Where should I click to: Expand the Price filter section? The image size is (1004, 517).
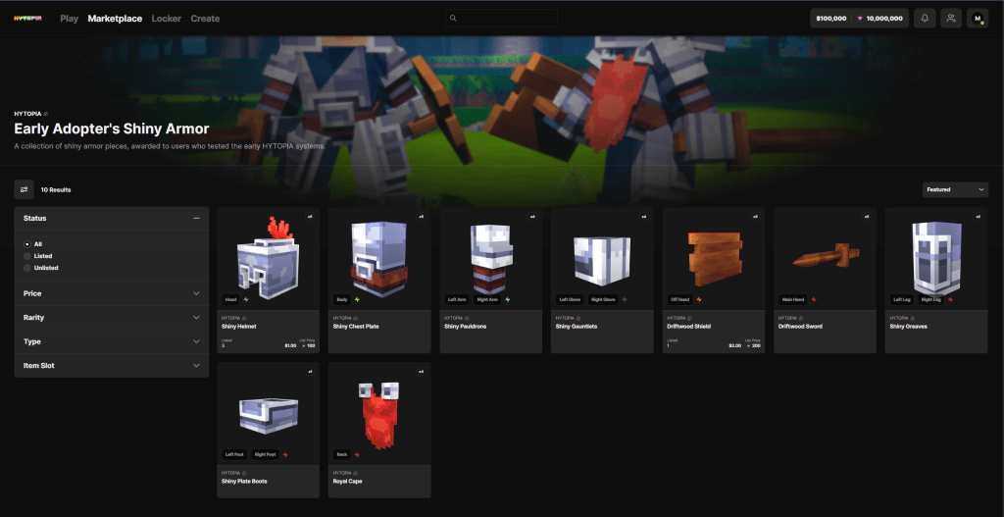[x=111, y=293]
